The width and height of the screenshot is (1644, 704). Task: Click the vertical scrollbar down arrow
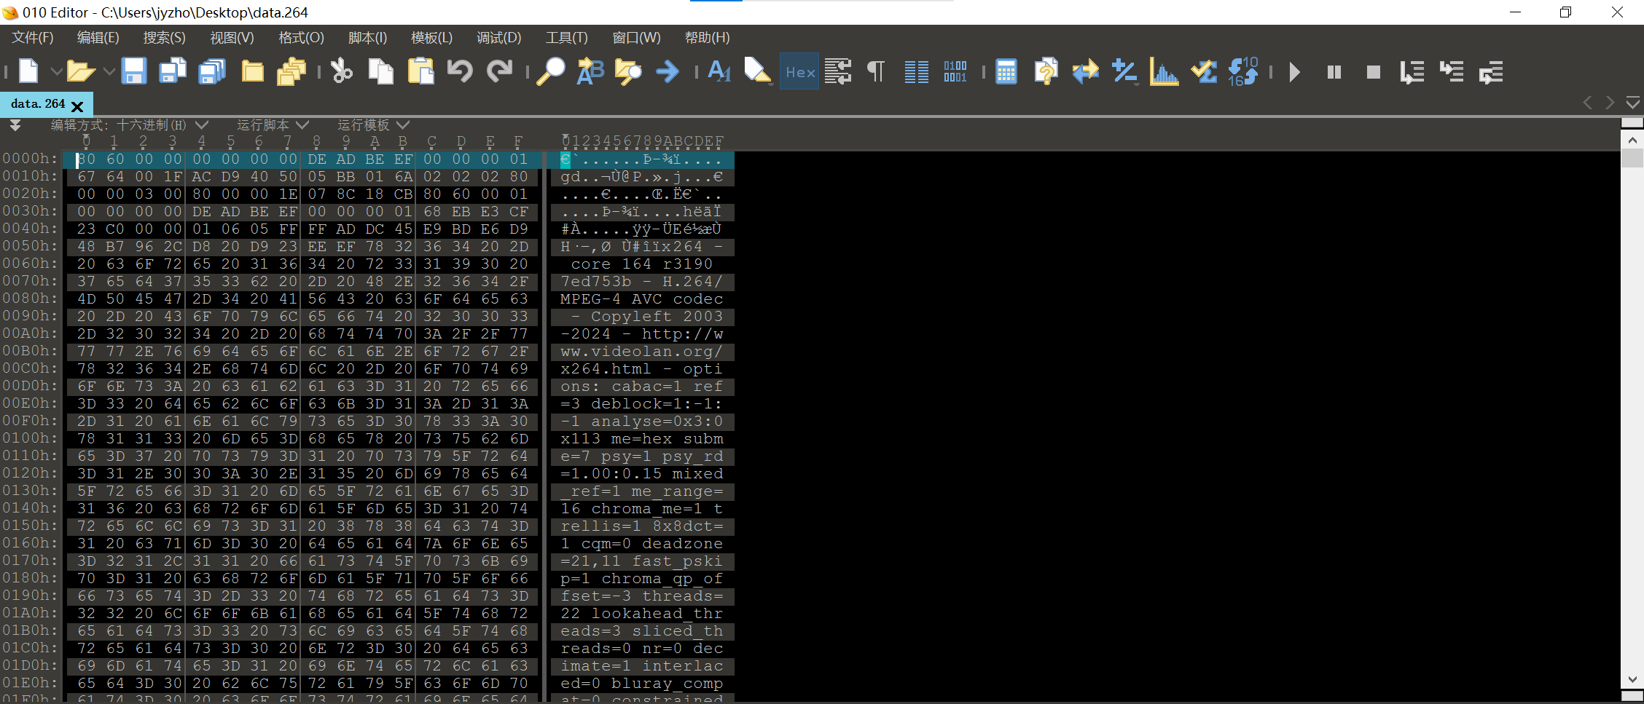(1632, 679)
